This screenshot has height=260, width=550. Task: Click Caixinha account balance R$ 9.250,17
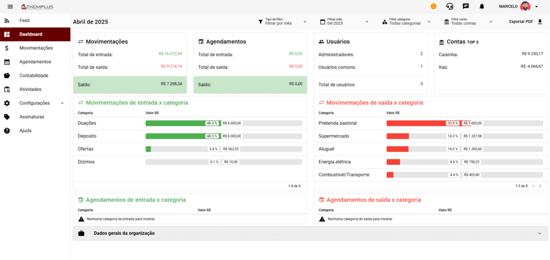[x=532, y=54]
